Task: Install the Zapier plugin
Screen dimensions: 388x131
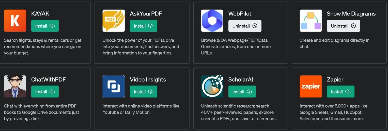Action: [x=341, y=92]
